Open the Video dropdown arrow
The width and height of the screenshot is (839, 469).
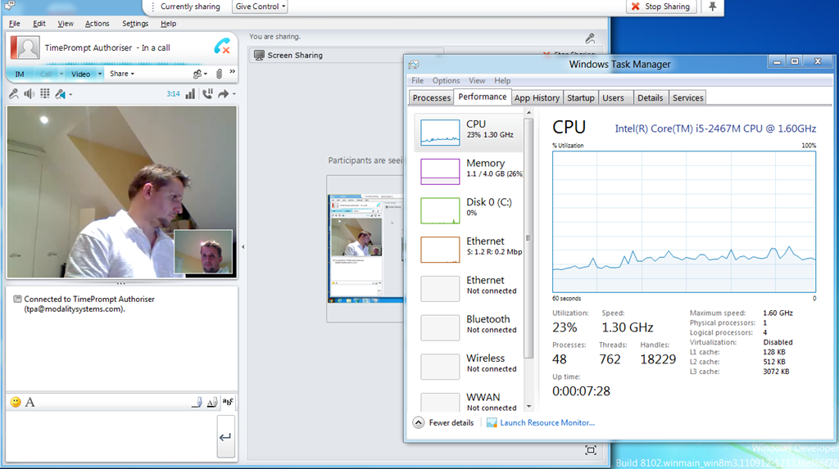[x=99, y=74]
